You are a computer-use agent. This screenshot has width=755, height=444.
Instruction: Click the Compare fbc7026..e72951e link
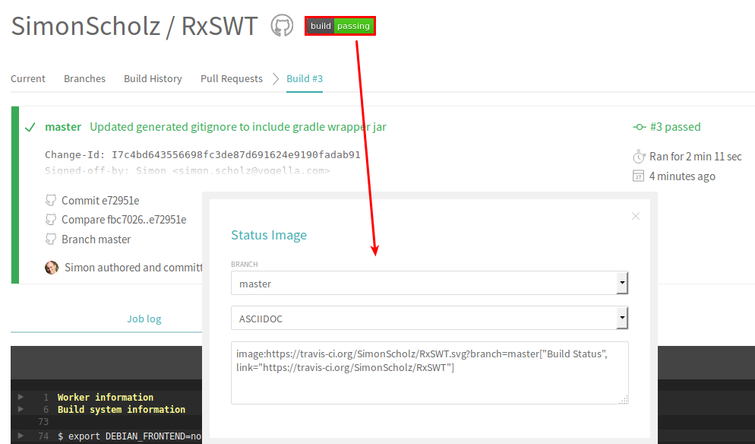tap(124, 220)
